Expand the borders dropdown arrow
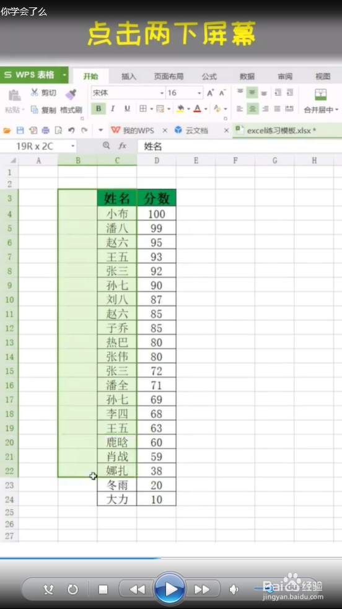The image size is (342, 609). pyautogui.click(x=151, y=109)
